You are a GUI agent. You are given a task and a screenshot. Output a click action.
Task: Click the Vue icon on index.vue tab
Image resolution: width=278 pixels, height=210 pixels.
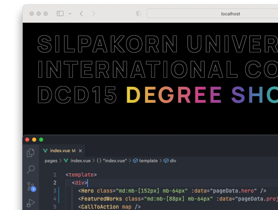pyautogui.click(x=45, y=151)
